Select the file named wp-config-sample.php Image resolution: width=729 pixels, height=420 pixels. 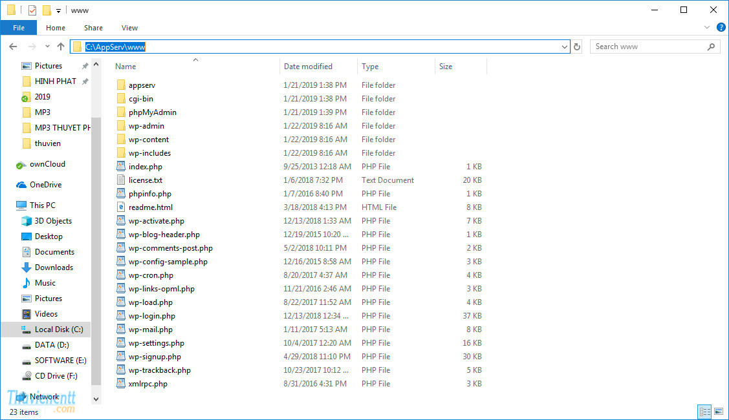tap(168, 262)
